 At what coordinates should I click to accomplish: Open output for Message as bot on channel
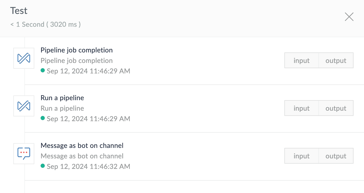click(x=336, y=156)
